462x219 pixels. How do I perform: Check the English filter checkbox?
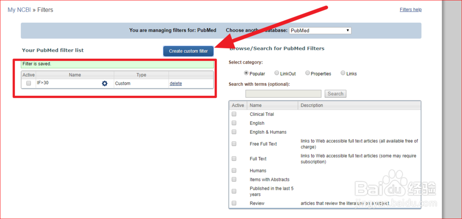[234, 123]
